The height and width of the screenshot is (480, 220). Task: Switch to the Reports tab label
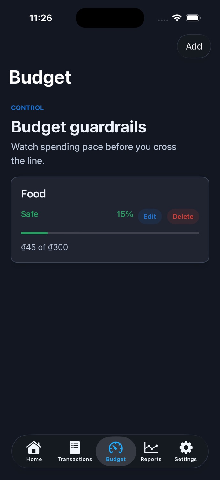pos(151,459)
